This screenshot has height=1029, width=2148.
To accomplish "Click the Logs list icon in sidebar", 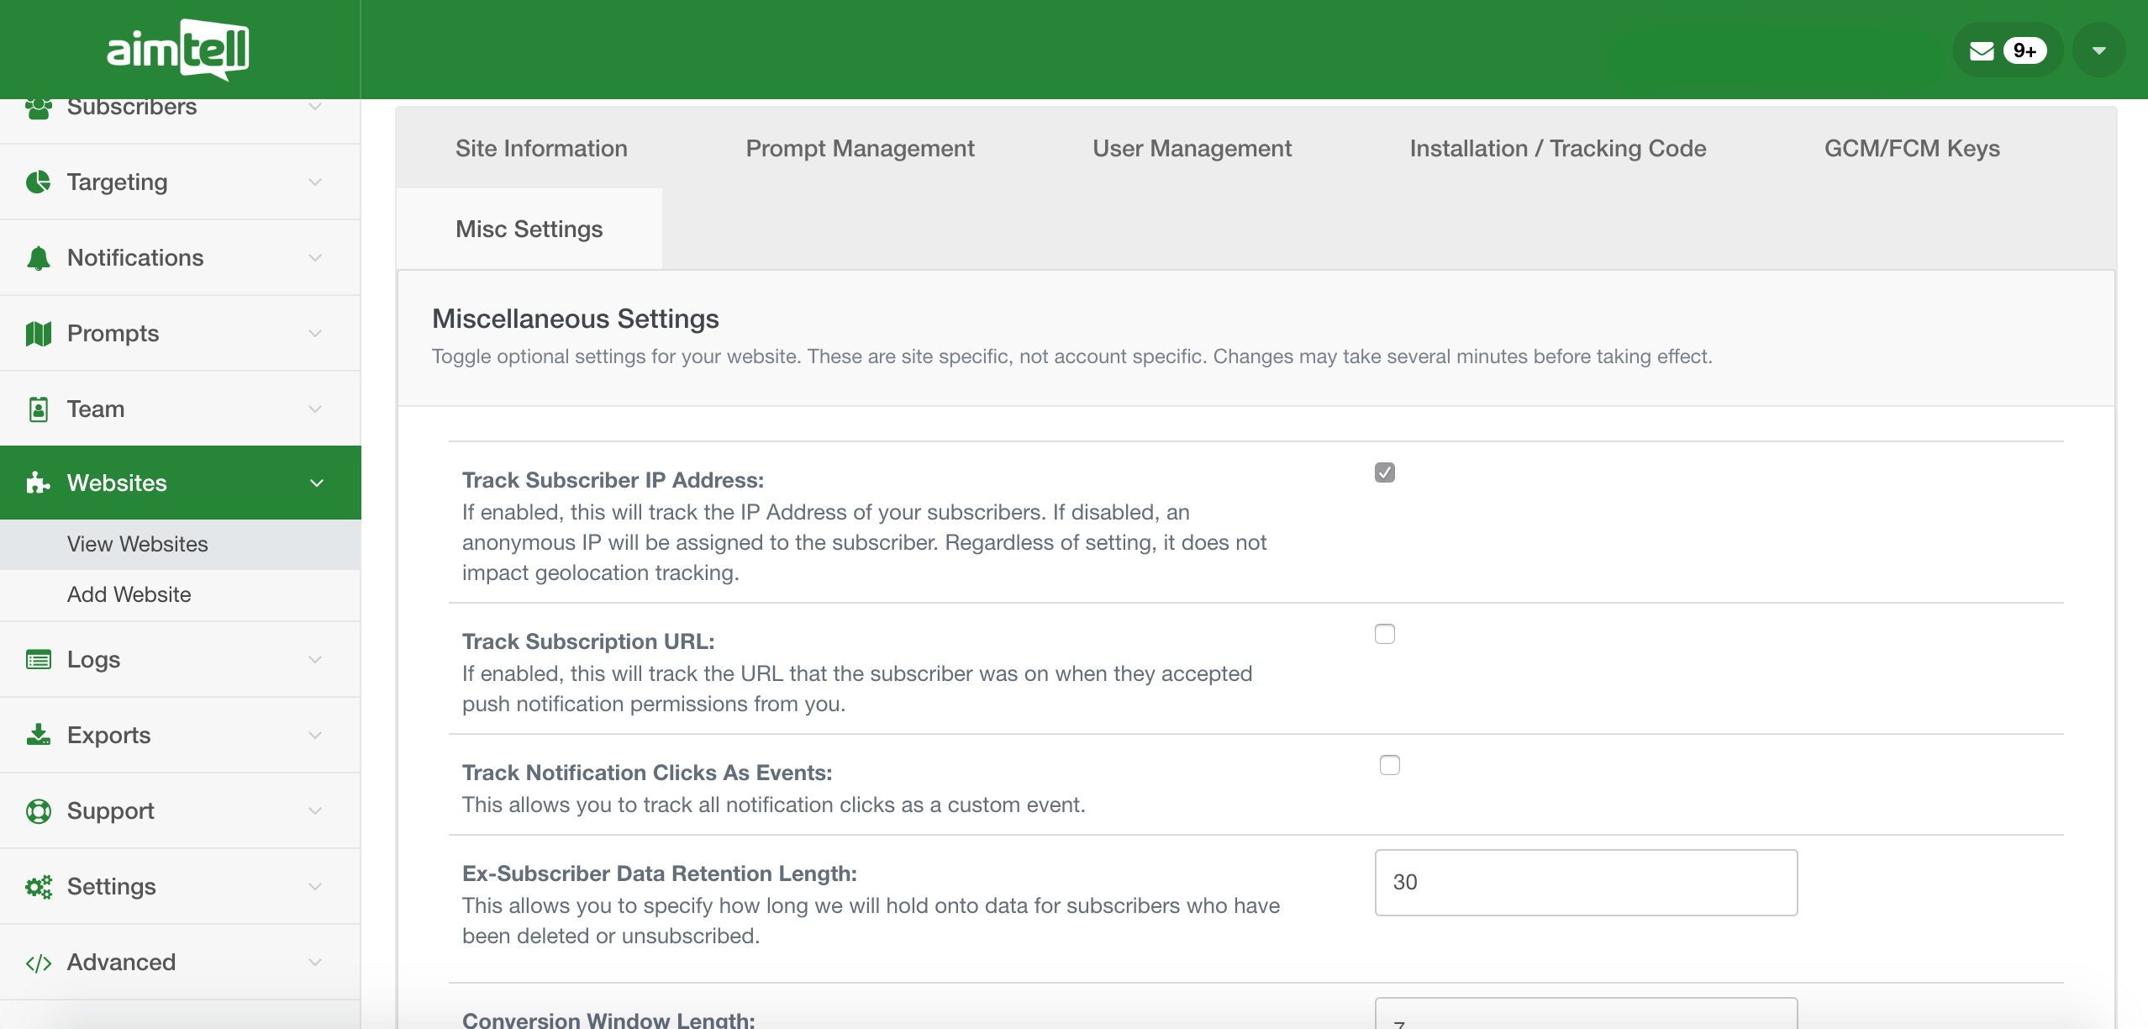I will tap(39, 660).
